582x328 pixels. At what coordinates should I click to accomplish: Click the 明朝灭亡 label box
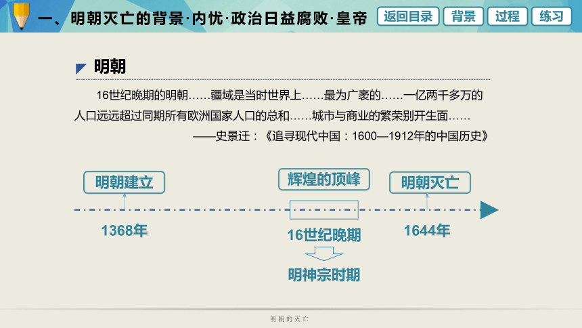tap(430, 182)
